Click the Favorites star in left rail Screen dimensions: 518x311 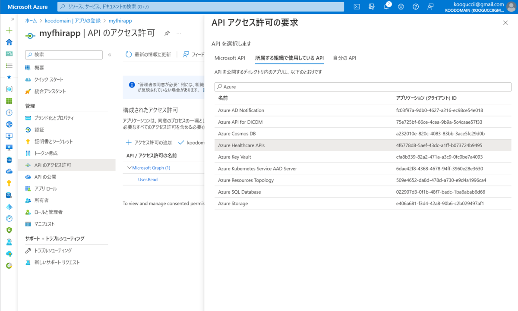pos(9,77)
